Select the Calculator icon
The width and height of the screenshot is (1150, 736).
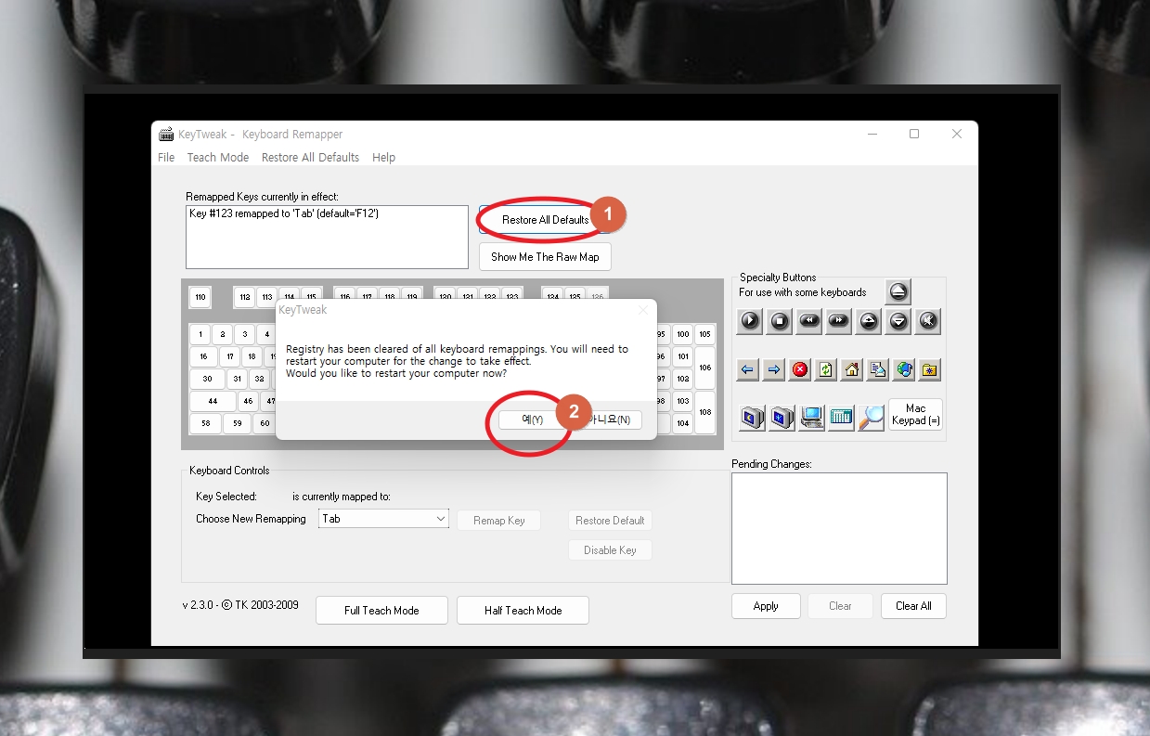pyautogui.click(x=841, y=418)
